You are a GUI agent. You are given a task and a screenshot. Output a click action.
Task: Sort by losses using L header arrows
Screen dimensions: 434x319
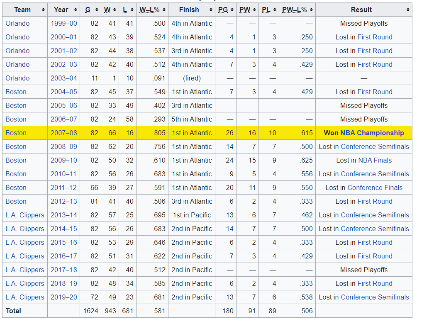[x=132, y=10]
